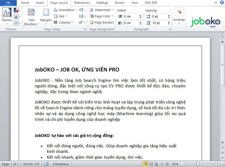This screenshot has width=225, height=167.
Task: Click the Zoom In plus button
Action: (217, 164)
